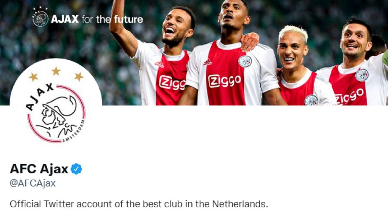Screen dimensions: 388x218
Task: Click the Ziggo logo on the leftmost player's shirt
Action: tap(172, 83)
